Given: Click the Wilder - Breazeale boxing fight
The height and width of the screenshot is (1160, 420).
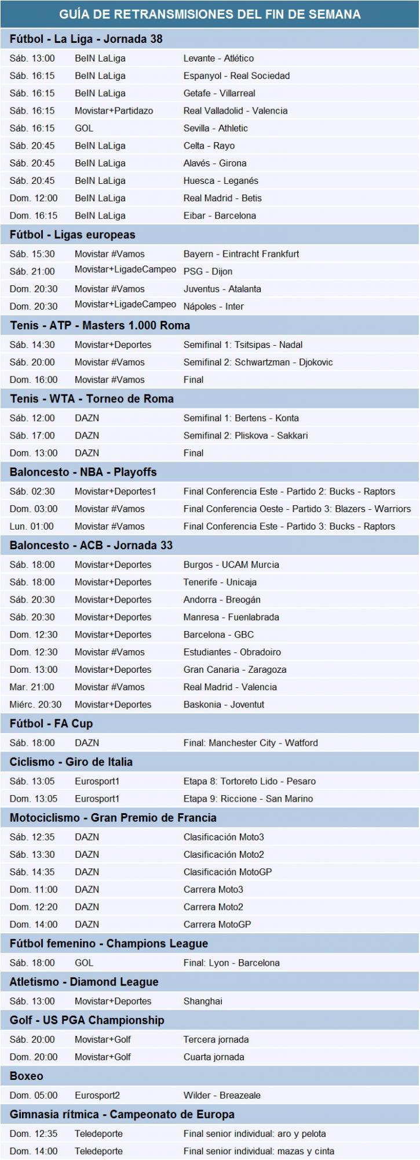Looking at the screenshot, I should [x=222, y=1096].
